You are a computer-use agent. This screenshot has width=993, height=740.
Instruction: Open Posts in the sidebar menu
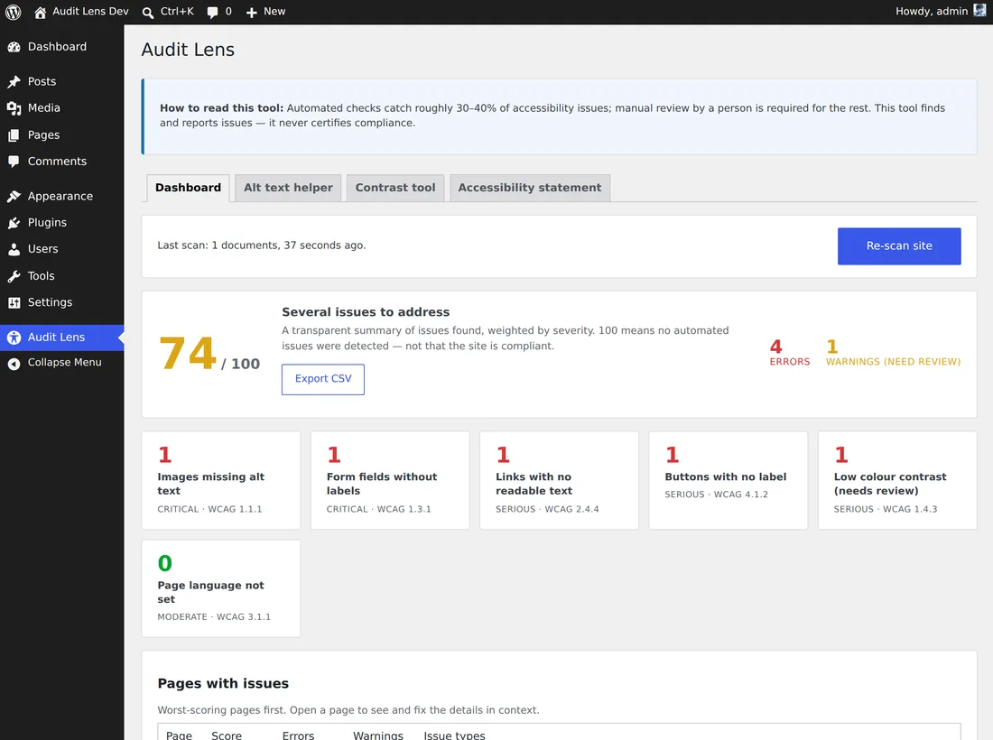tap(62, 81)
